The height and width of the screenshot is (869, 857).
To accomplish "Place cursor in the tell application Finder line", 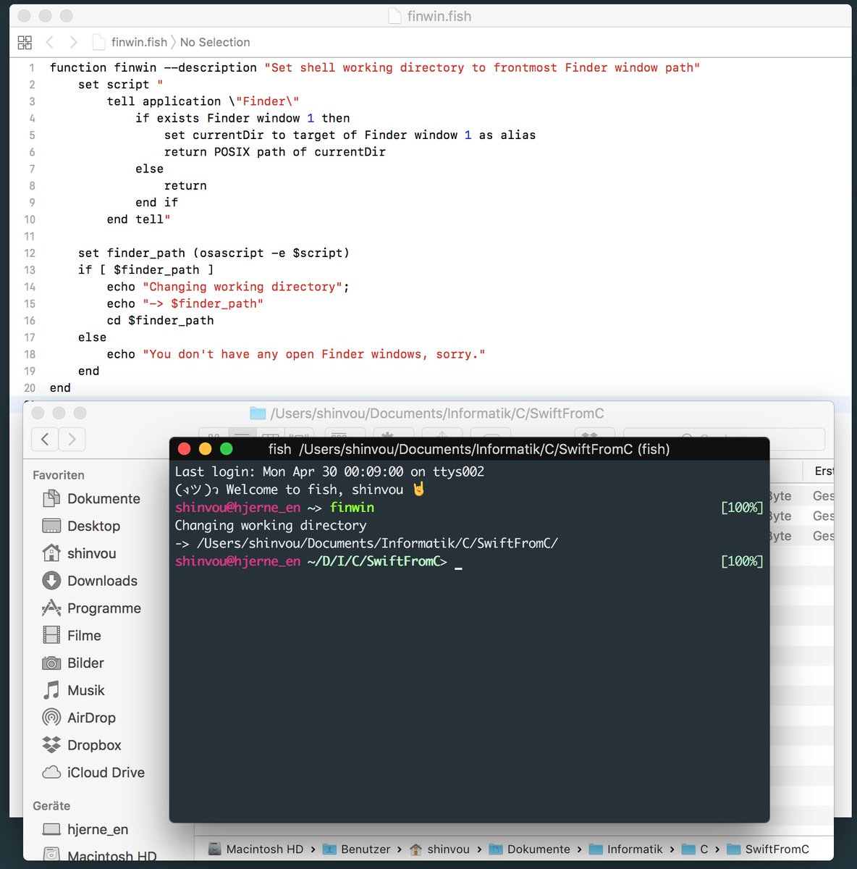I will coord(203,101).
